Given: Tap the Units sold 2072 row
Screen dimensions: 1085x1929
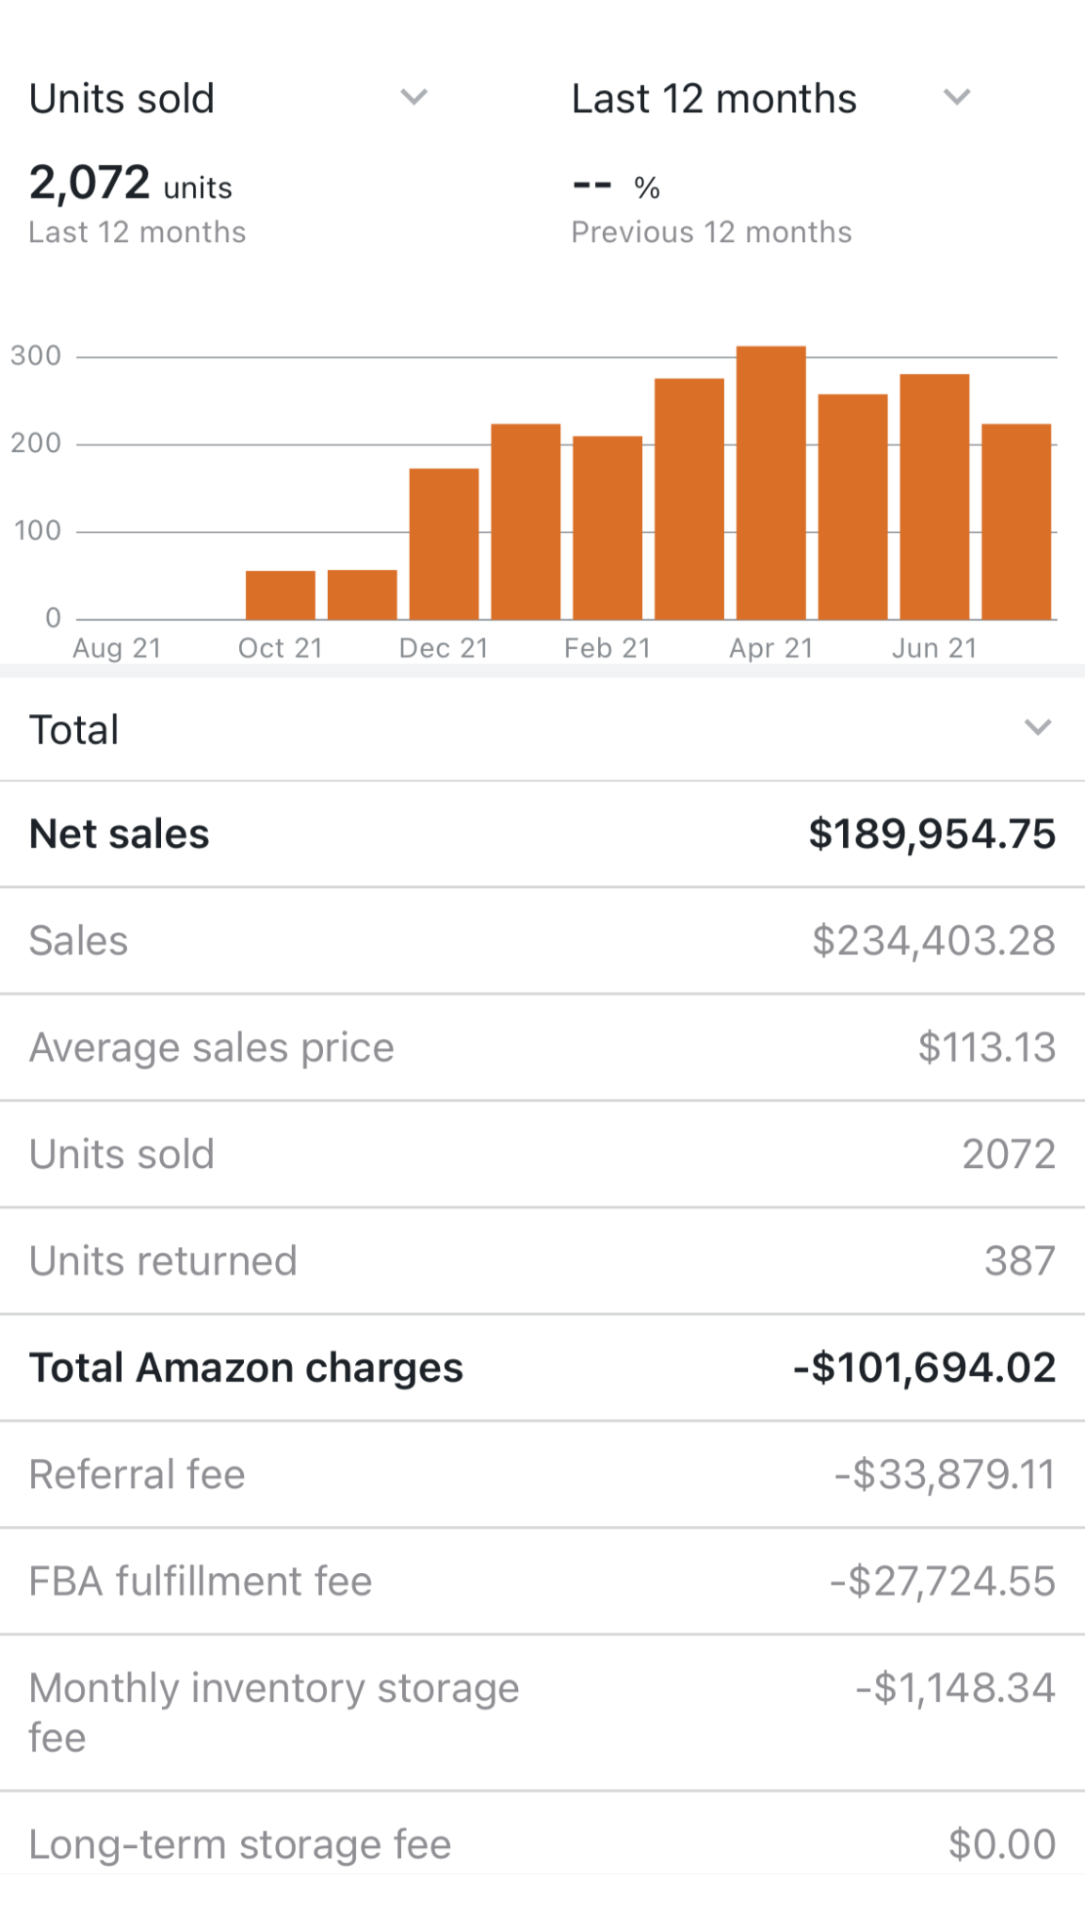Looking at the screenshot, I should click(542, 1155).
